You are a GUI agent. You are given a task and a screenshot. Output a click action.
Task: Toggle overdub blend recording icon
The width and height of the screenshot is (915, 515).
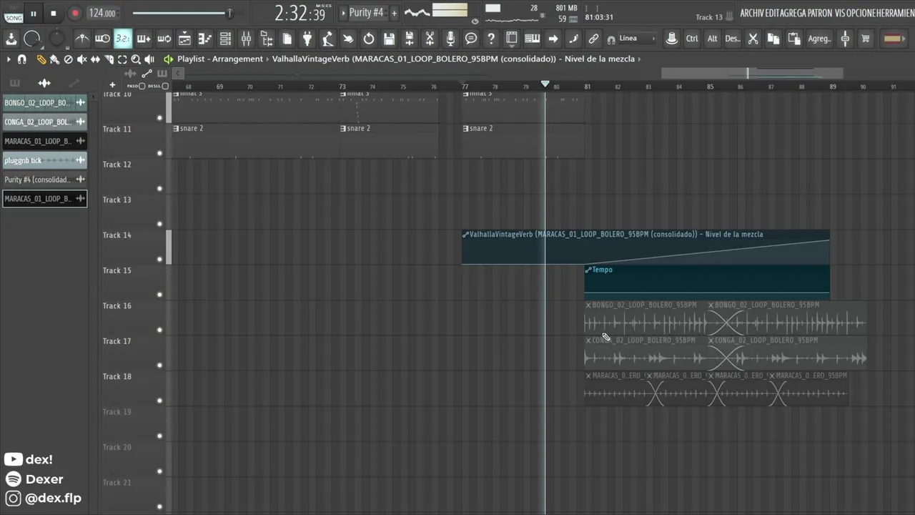[x=144, y=39]
